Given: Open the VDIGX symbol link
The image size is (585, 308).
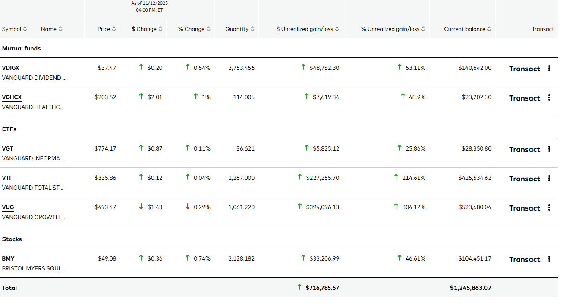Looking at the screenshot, I should pyautogui.click(x=11, y=68).
